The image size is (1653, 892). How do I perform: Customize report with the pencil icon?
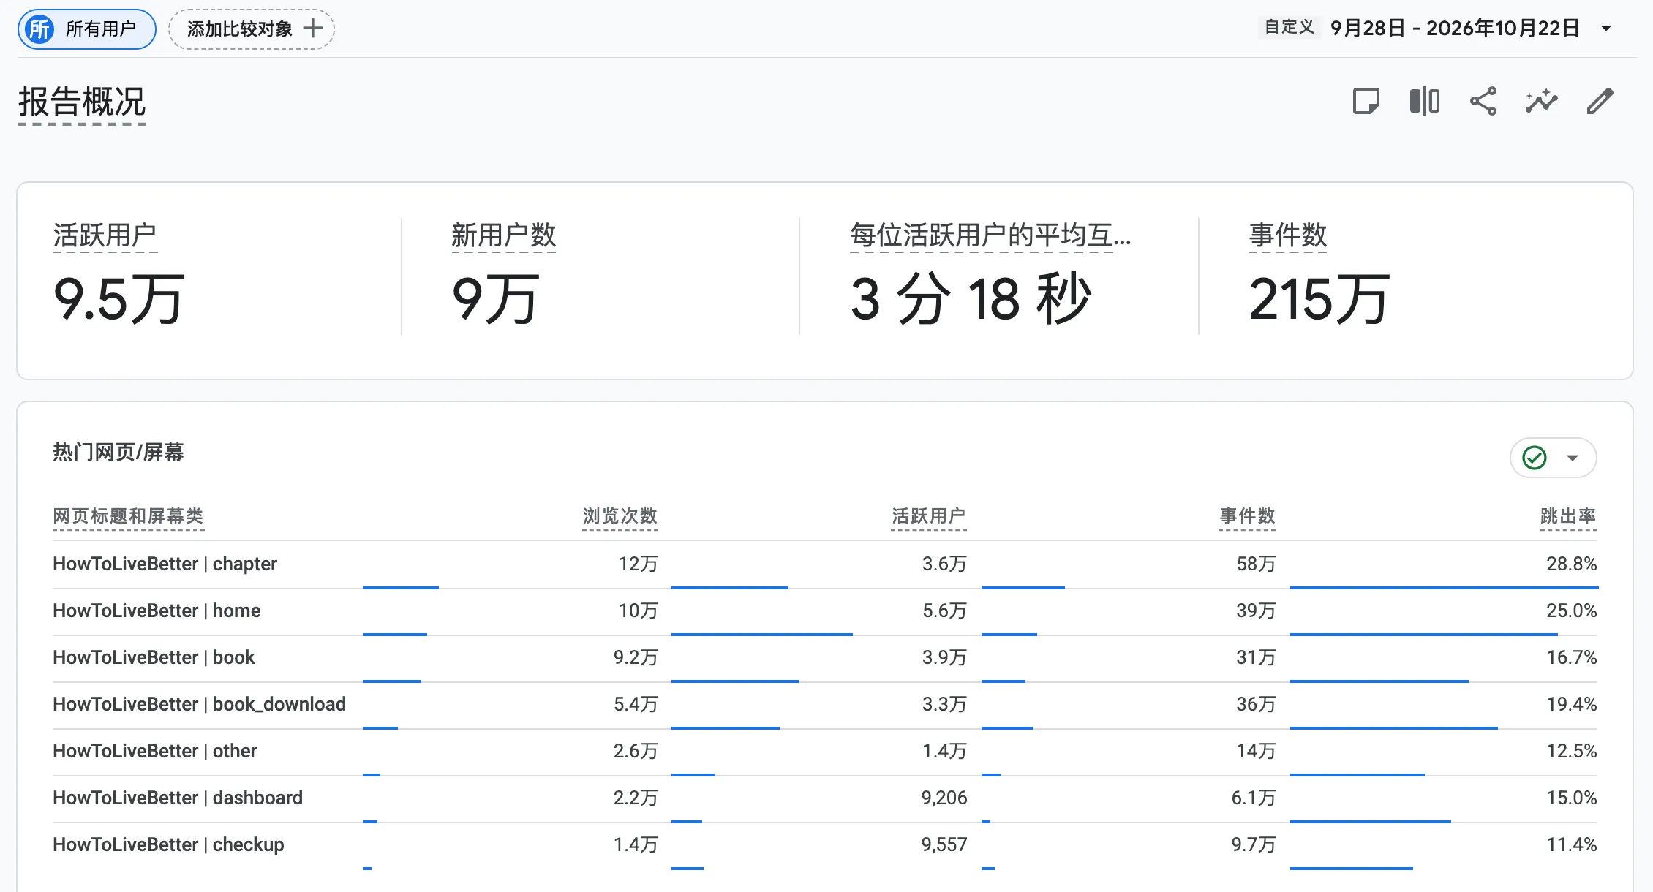1600,101
